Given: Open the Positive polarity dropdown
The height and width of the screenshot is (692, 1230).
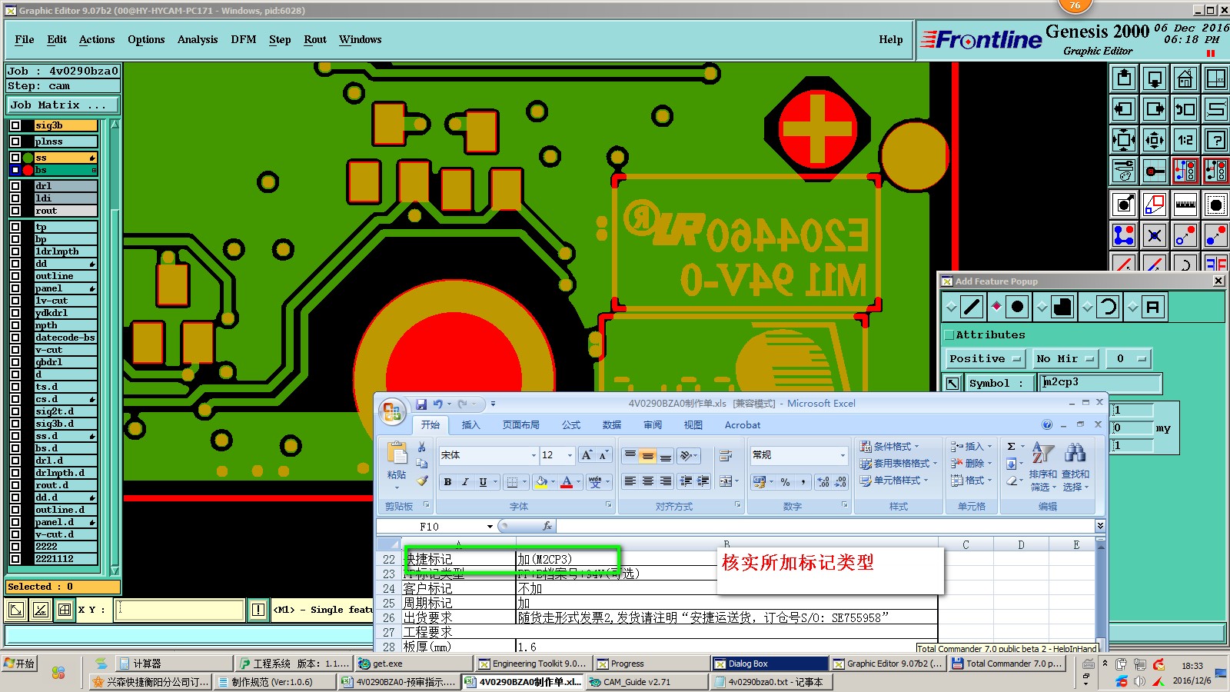Looking at the screenshot, I should click(986, 359).
